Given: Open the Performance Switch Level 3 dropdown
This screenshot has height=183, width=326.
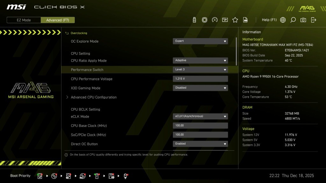Looking at the screenshot, I should [200, 70].
